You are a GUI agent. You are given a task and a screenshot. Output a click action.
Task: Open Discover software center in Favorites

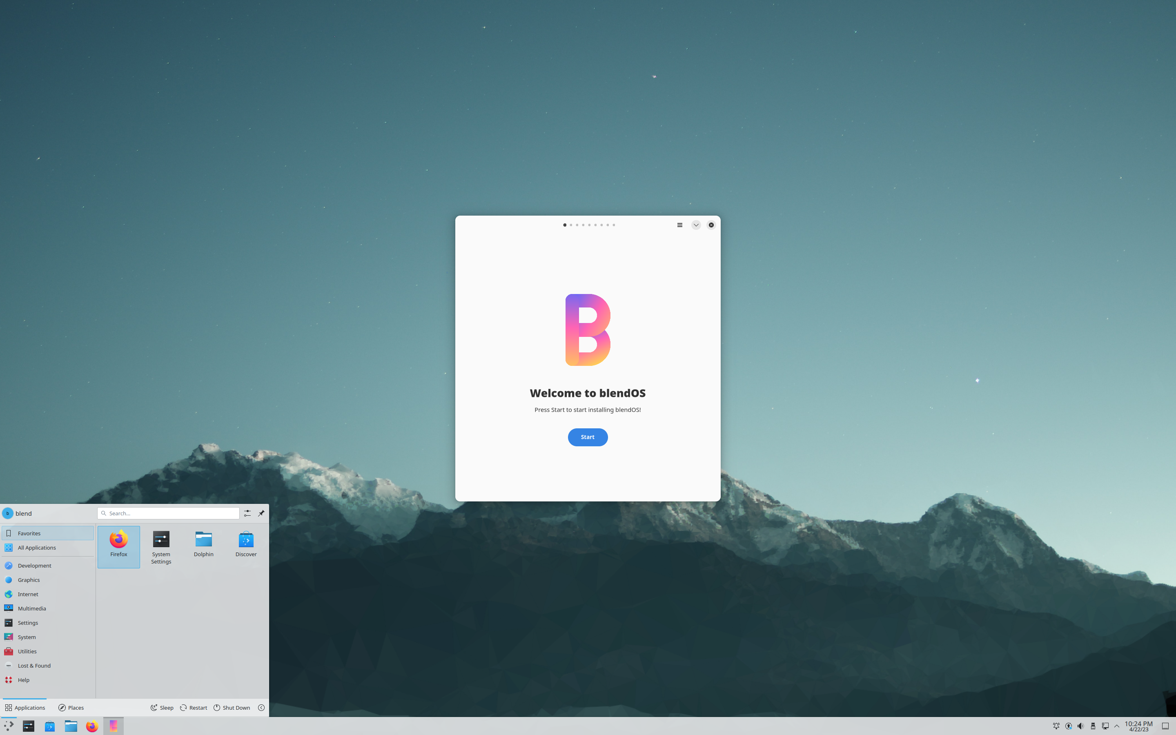coord(246,546)
